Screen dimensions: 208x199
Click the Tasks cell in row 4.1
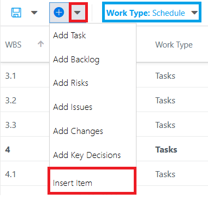[165, 174]
